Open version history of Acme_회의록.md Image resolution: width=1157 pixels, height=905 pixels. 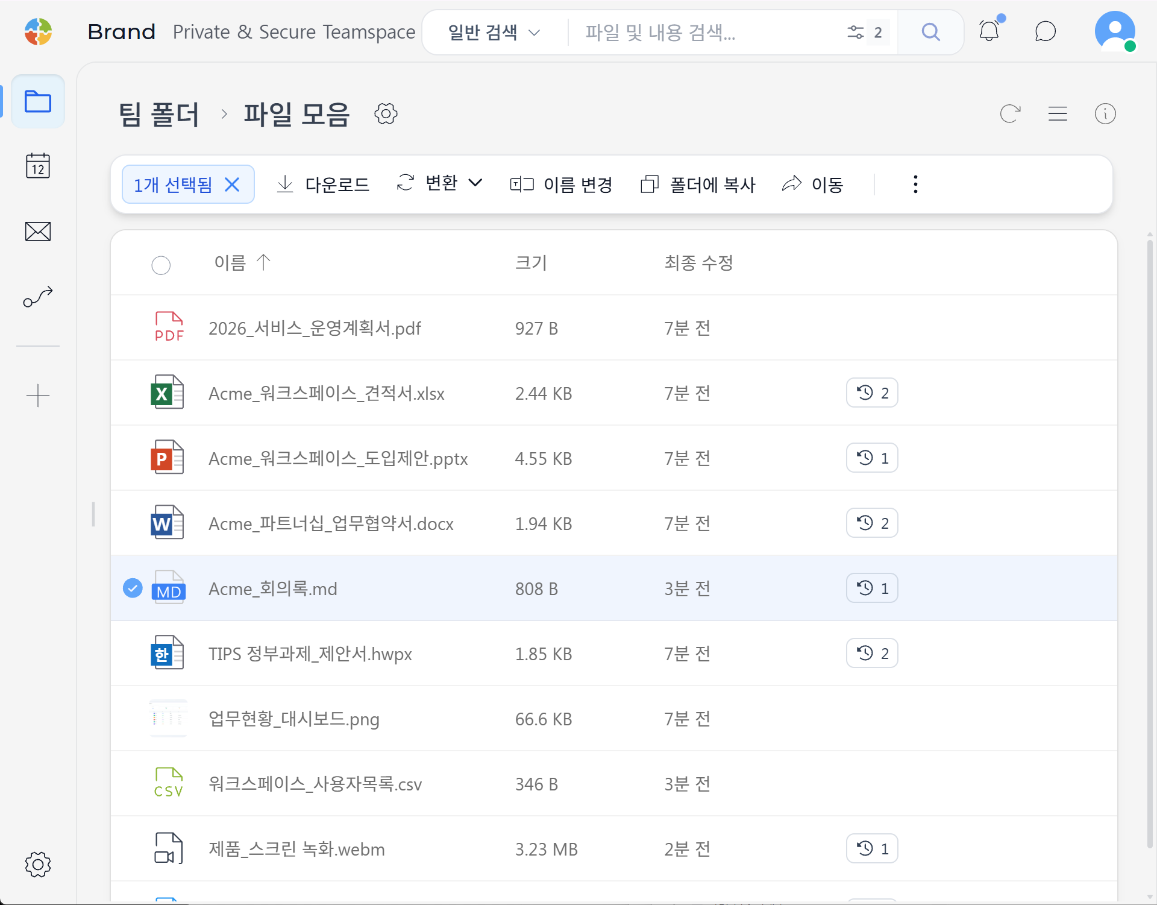coord(872,588)
